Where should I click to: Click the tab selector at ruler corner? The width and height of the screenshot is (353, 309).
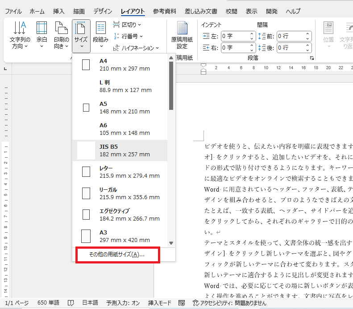click(6, 69)
